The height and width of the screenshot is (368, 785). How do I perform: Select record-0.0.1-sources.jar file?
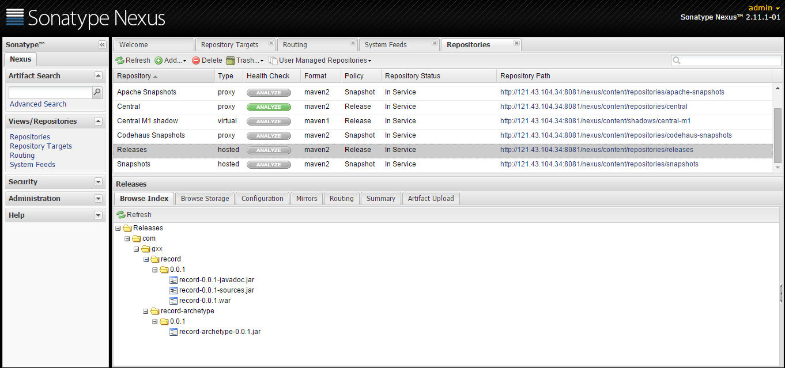pyautogui.click(x=217, y=290)
